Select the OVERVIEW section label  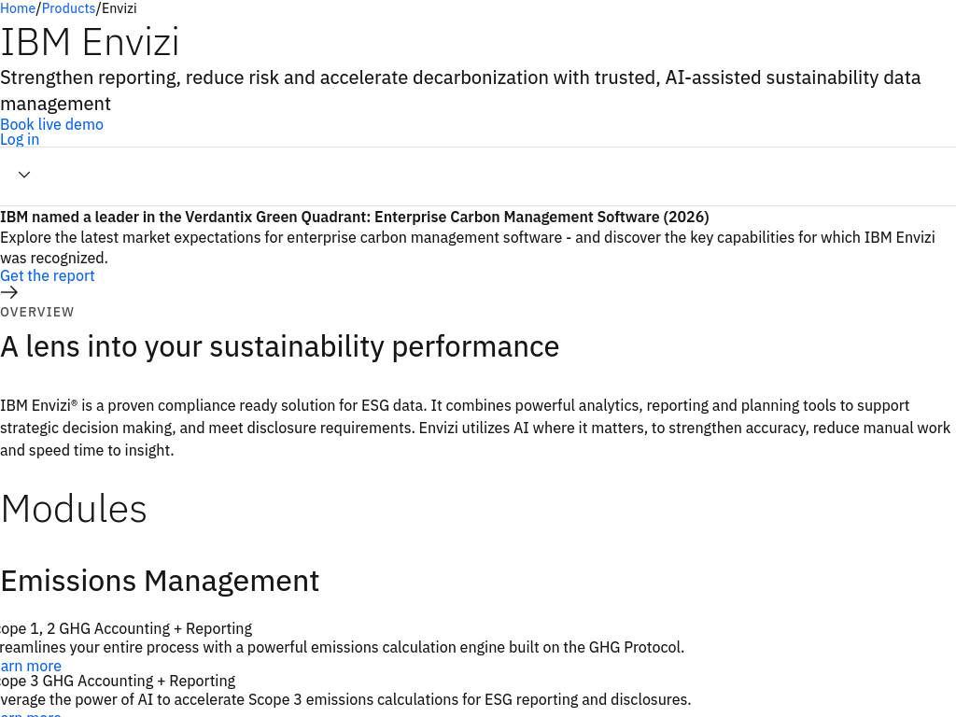[37, 312]
